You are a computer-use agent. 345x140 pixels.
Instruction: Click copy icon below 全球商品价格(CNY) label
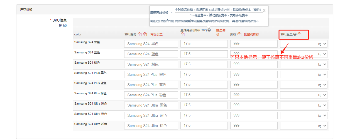pyautogui.click(x=182, y=34)
